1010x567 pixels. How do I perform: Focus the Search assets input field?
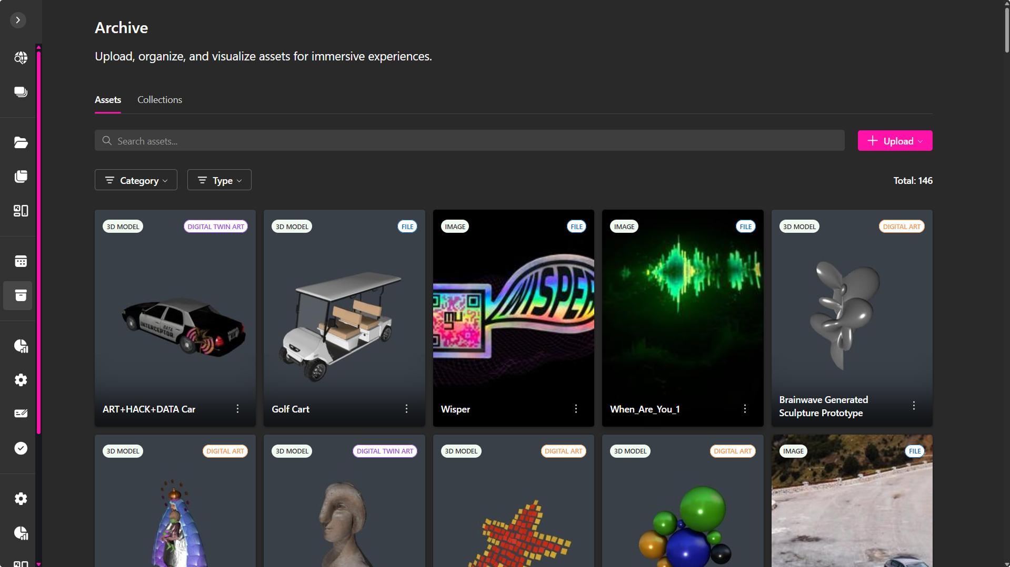(469, 141)
